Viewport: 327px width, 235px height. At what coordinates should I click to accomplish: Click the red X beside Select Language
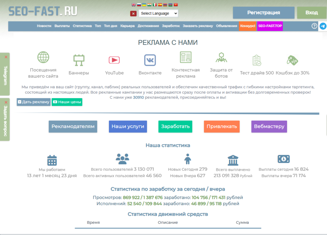(133, 13)
